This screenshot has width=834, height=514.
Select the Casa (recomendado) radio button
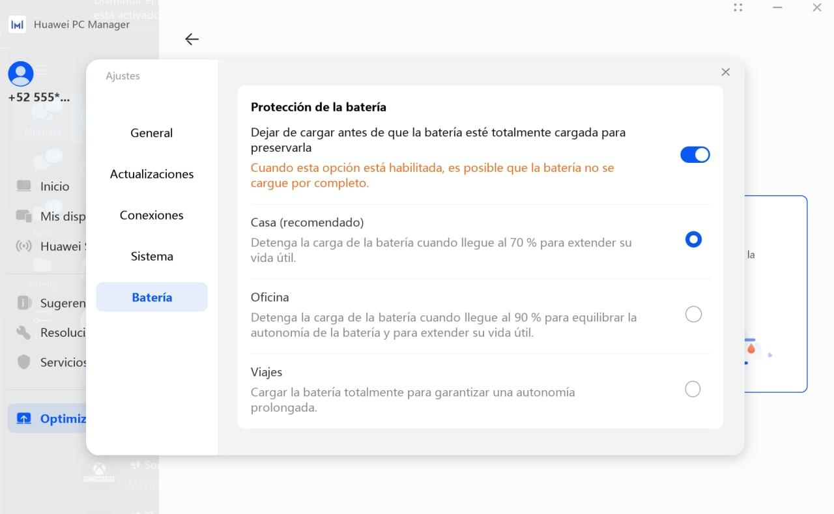tap(693, 240)
